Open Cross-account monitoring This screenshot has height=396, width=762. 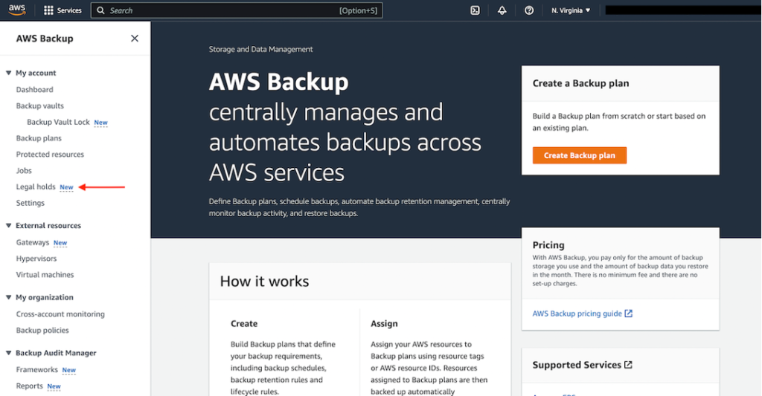point(60,314)
